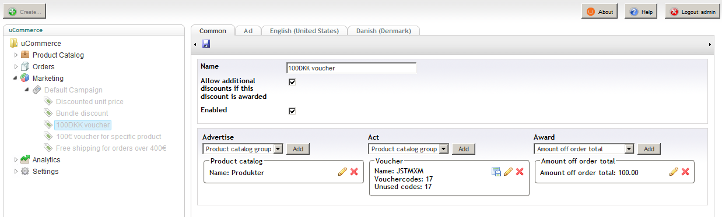Viewport: 722px width, 217px height.
Task: Select 100DKK voucher tree item
Action: 83,124
